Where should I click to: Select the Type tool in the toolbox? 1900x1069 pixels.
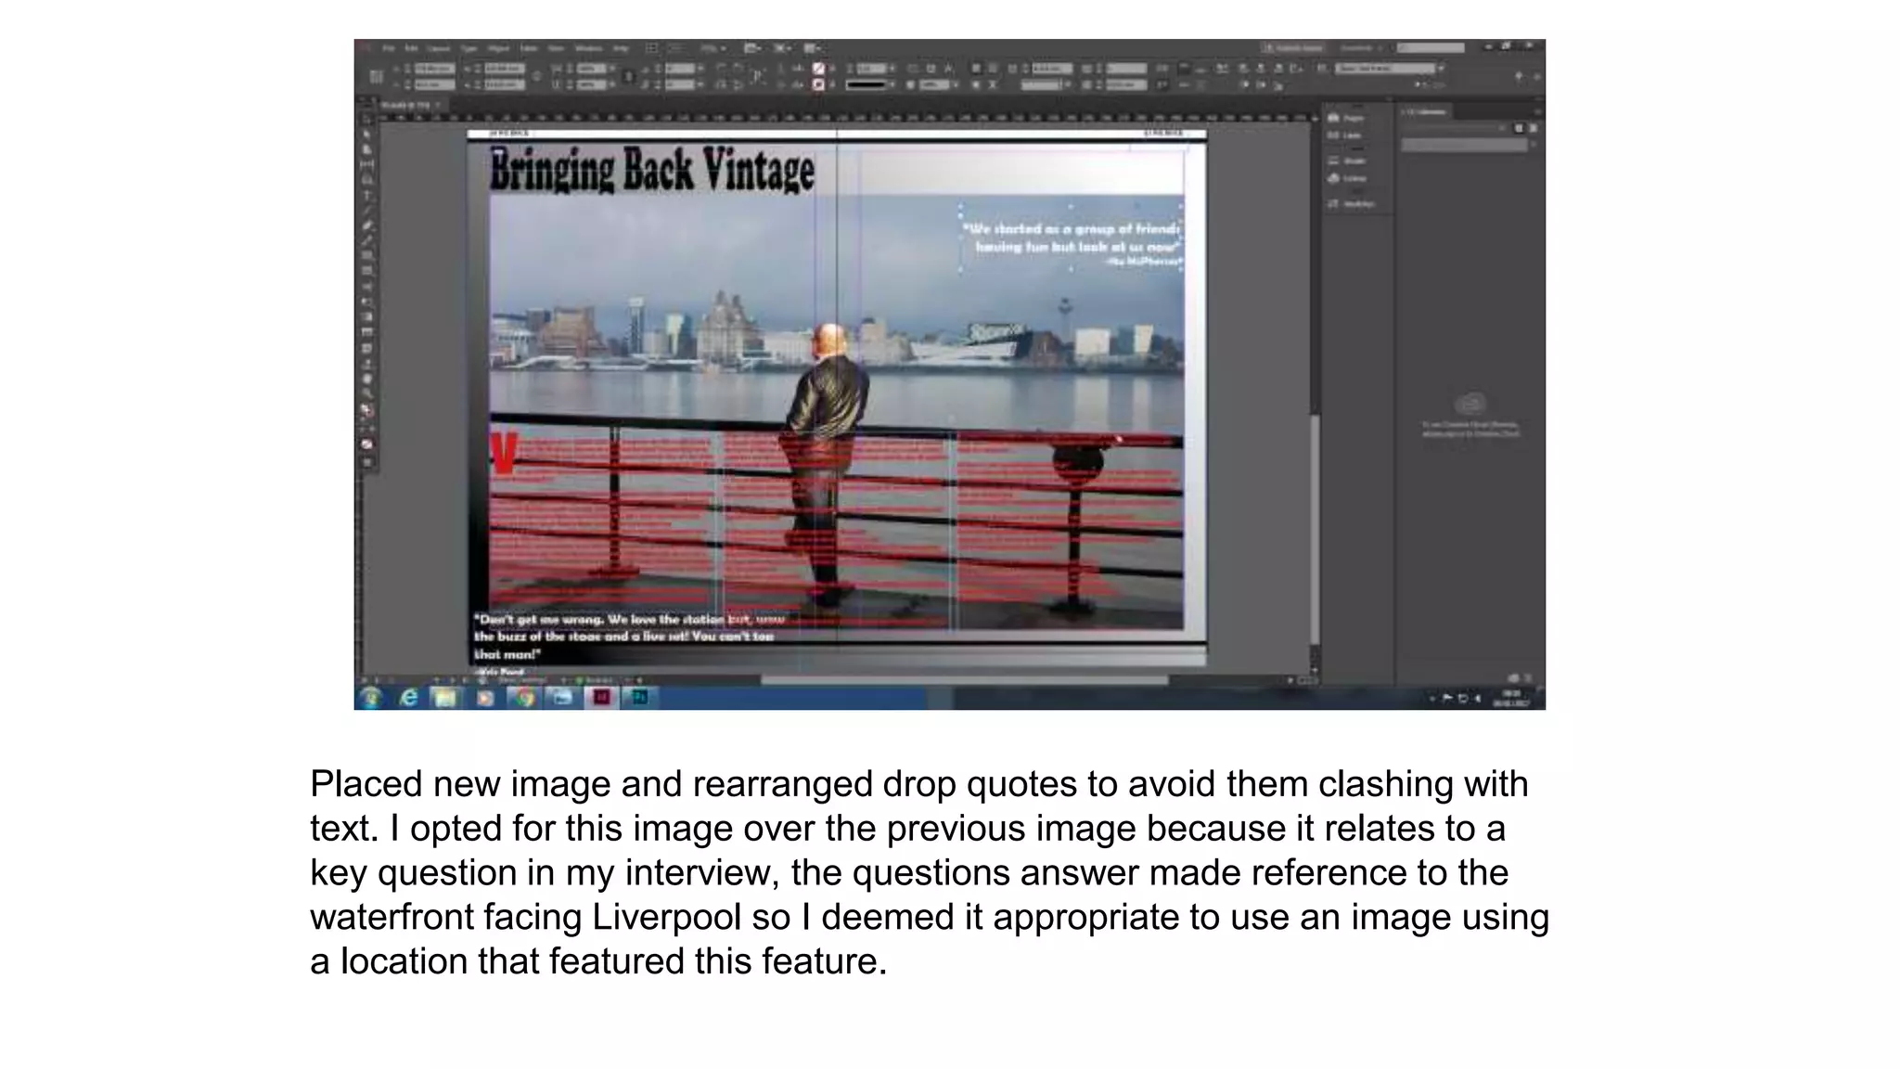coord(366,196)
